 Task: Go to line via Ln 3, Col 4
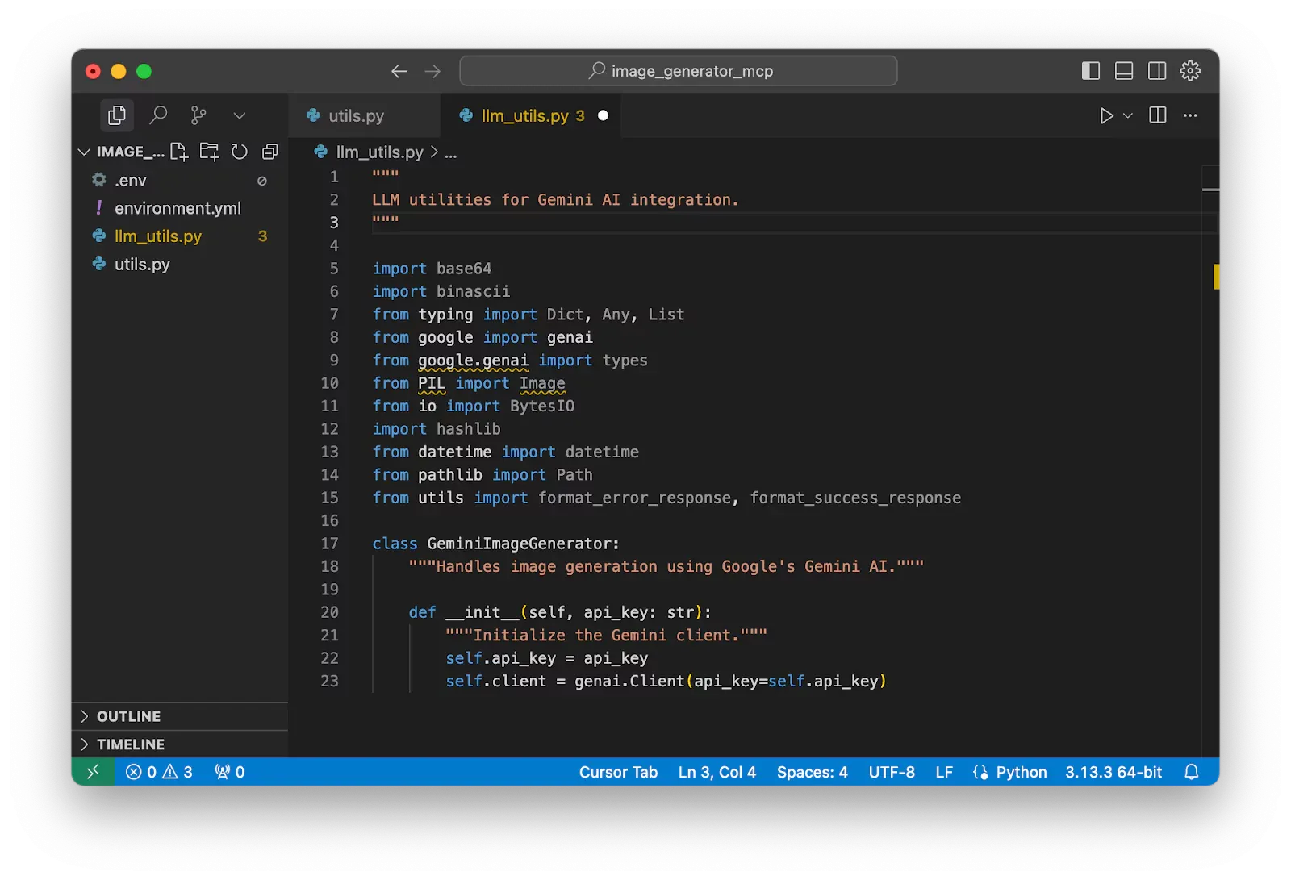pos(717,772)
